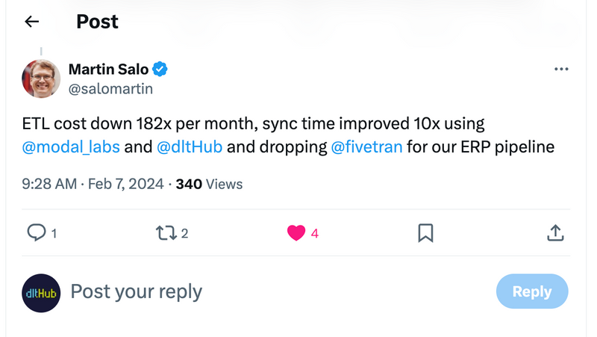Share the post with upload icon
Screen dimensions: 597x337
point(555,232)
